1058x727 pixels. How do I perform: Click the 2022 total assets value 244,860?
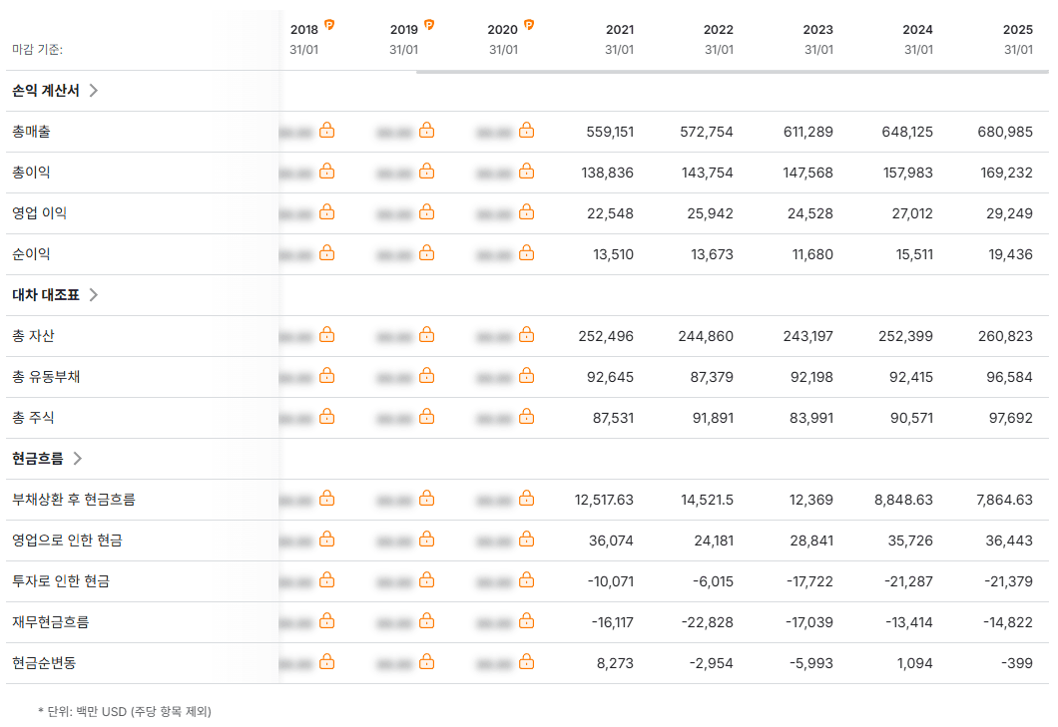(x=706, y=336)
